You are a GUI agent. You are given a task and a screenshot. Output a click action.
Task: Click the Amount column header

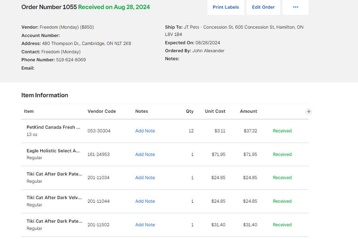click(x=248, y=111)
